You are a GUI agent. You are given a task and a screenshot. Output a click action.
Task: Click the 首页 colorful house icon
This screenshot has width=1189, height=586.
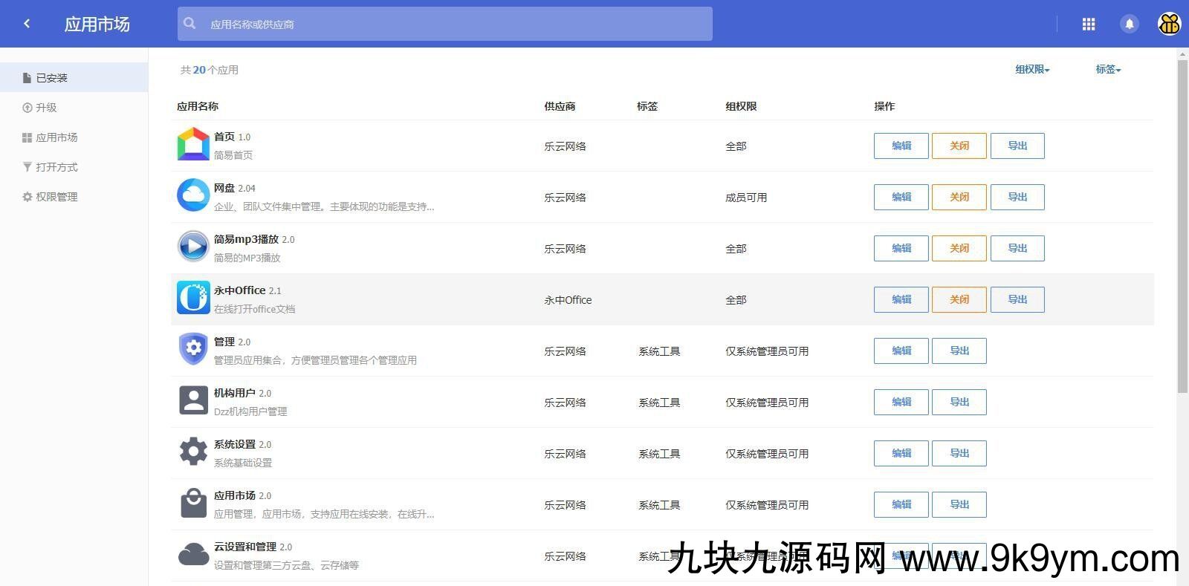click(193, 145)
